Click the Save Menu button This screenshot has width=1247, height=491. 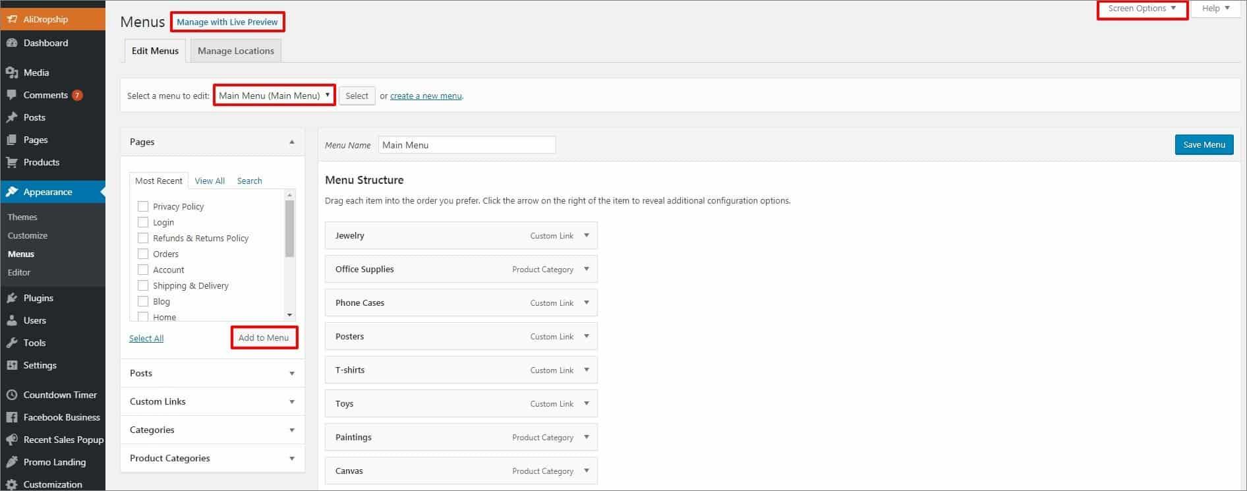tap(1204, 145)
